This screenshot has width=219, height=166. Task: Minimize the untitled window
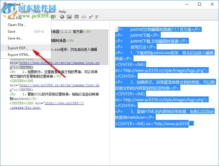[x=187, y=4]
